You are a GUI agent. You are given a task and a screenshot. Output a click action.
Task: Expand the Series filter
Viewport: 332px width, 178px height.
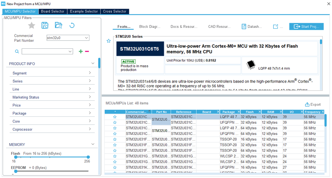(90, 81)
